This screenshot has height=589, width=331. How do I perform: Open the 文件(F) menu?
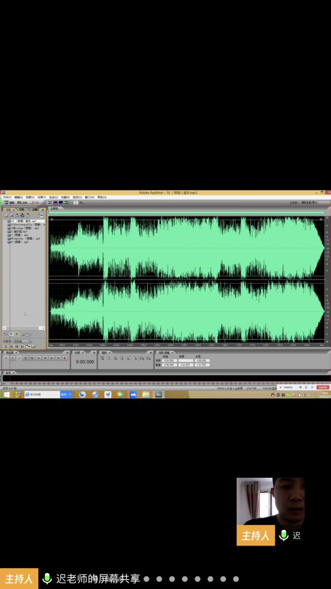(7, 197)
